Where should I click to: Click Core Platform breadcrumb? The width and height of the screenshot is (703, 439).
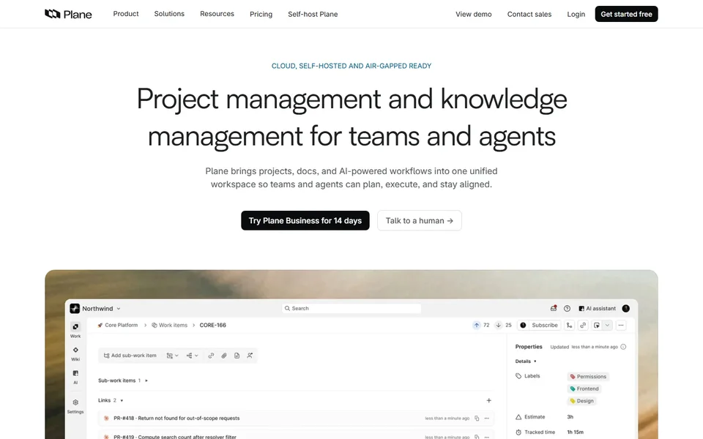click(117, 325)
